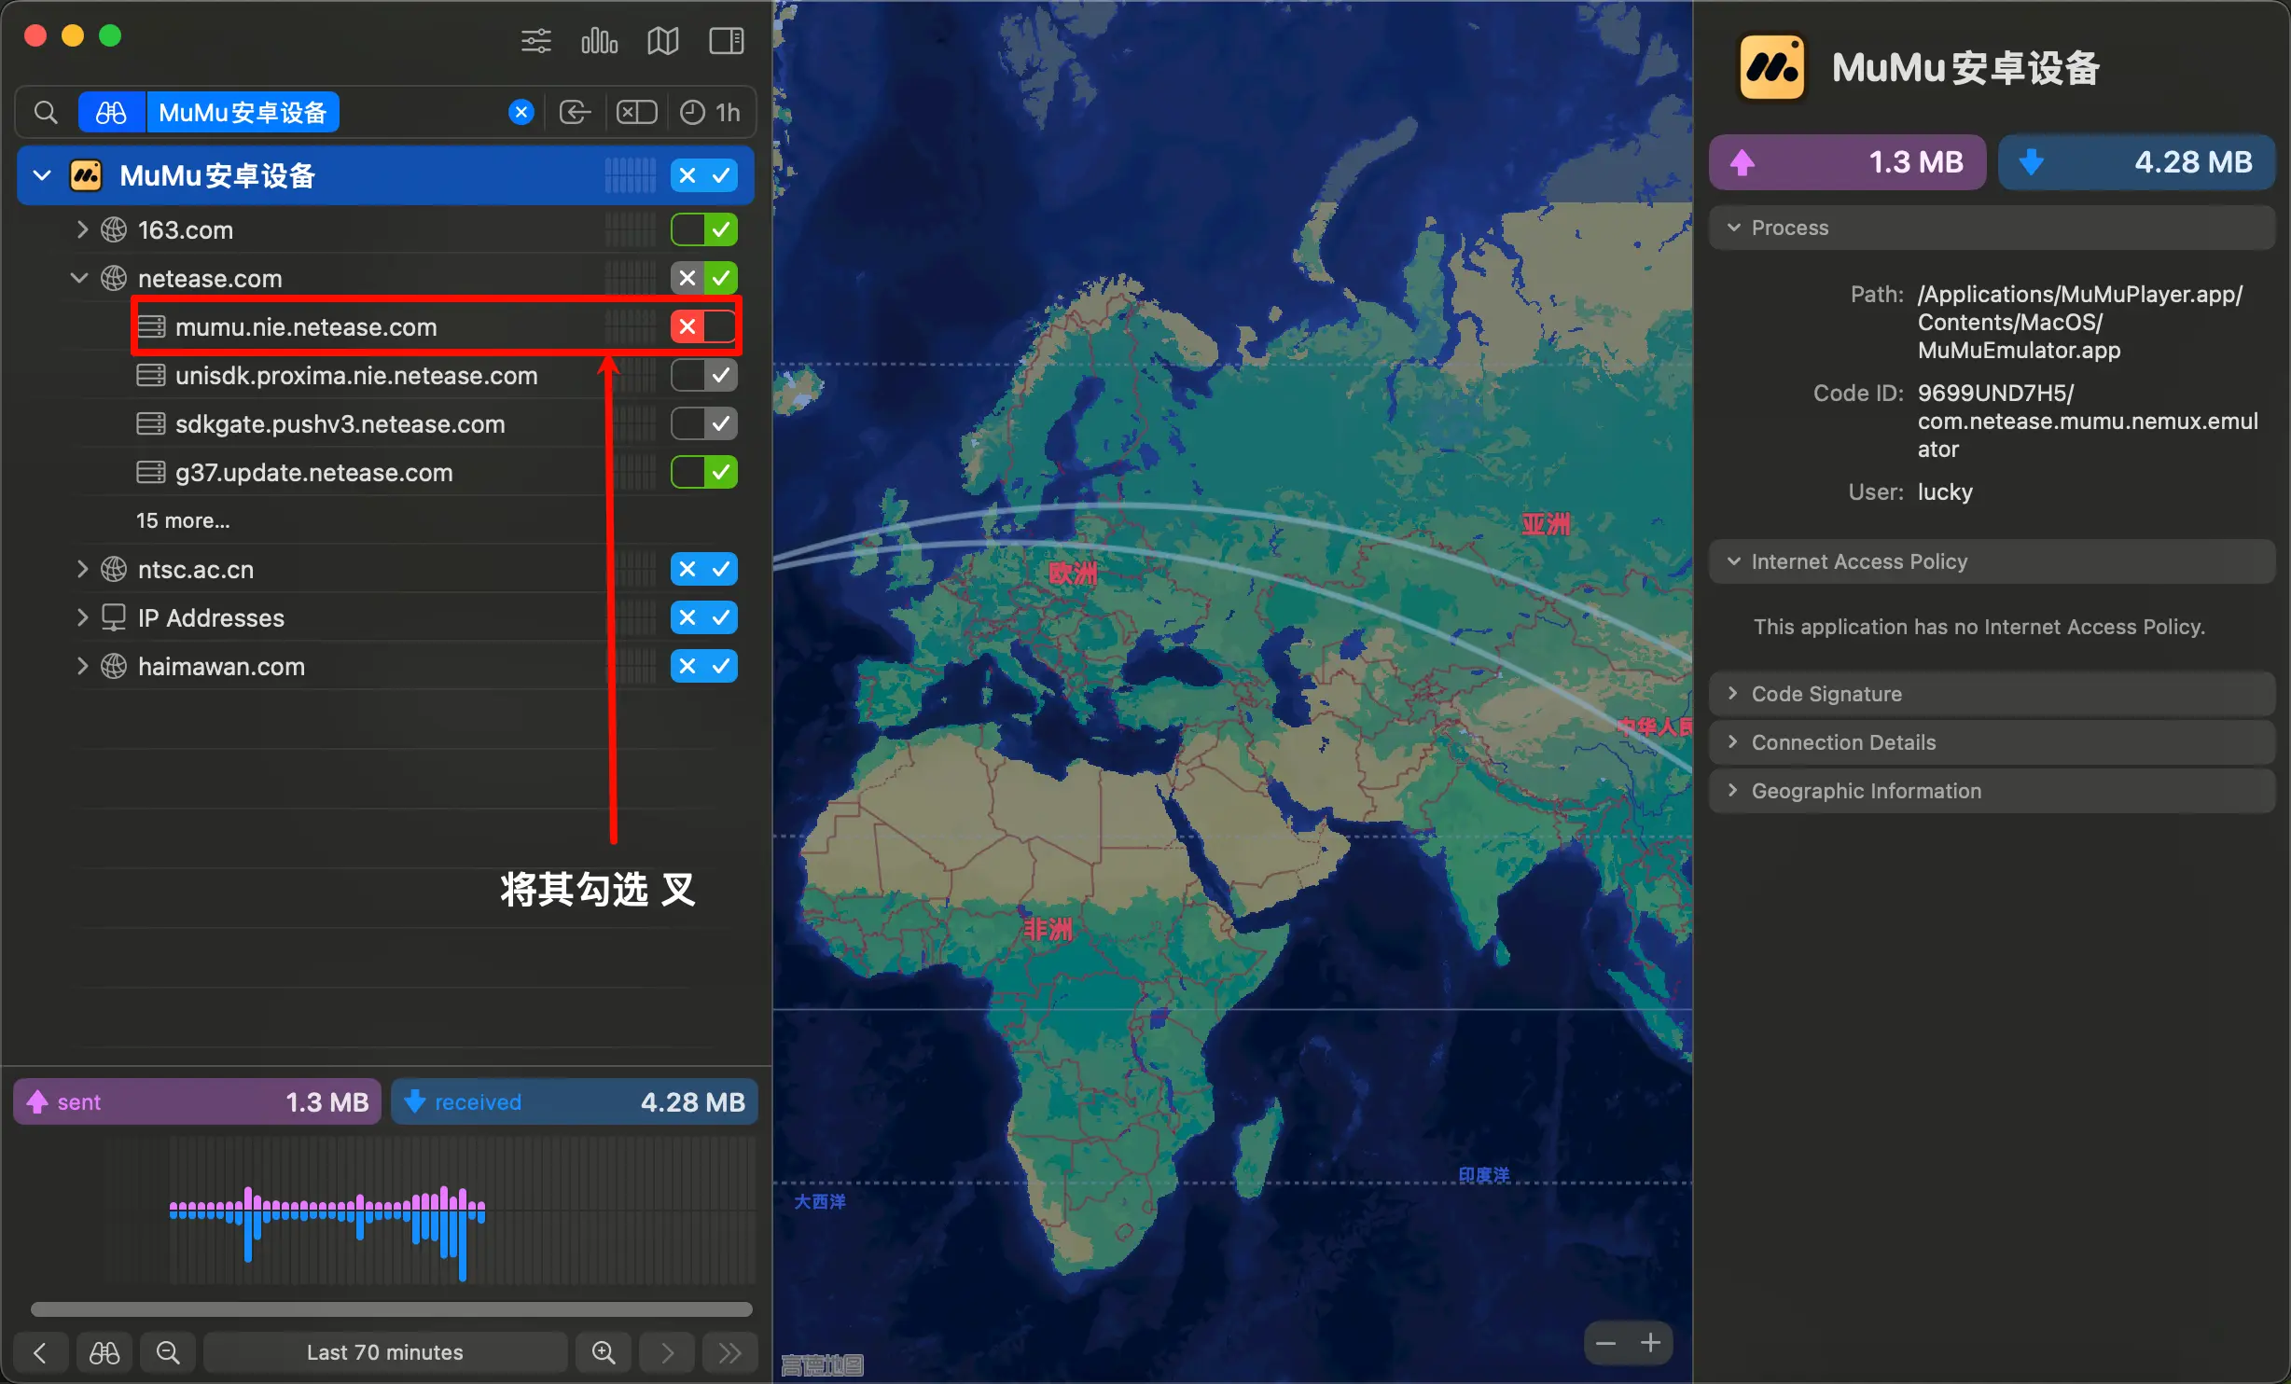This screenshot has height=1384, width=2291.
Task: Open the 1h time range selector
Action: click(x=710, y=113)
